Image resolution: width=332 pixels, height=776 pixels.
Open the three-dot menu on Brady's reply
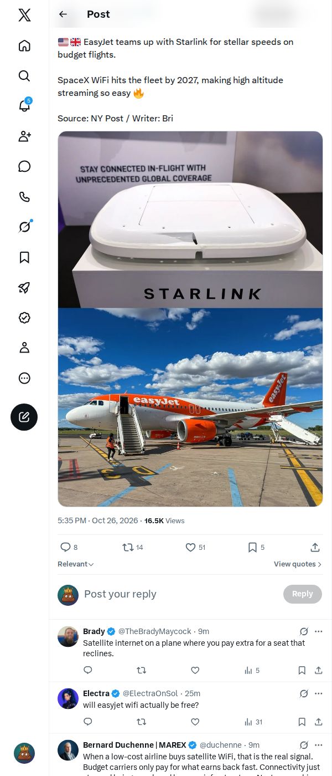coord(318,631)
